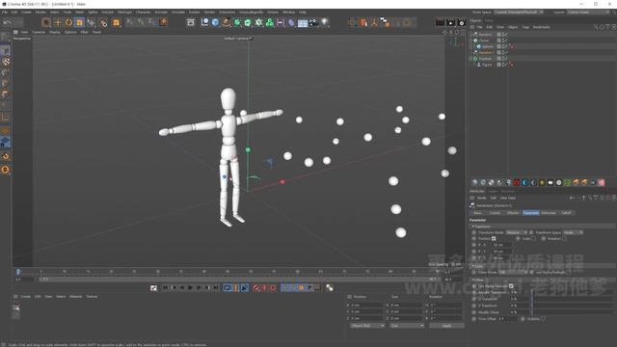617x347 pixels.
Task: Switch to the Deformer tab
Action: (x=549, y=213)
